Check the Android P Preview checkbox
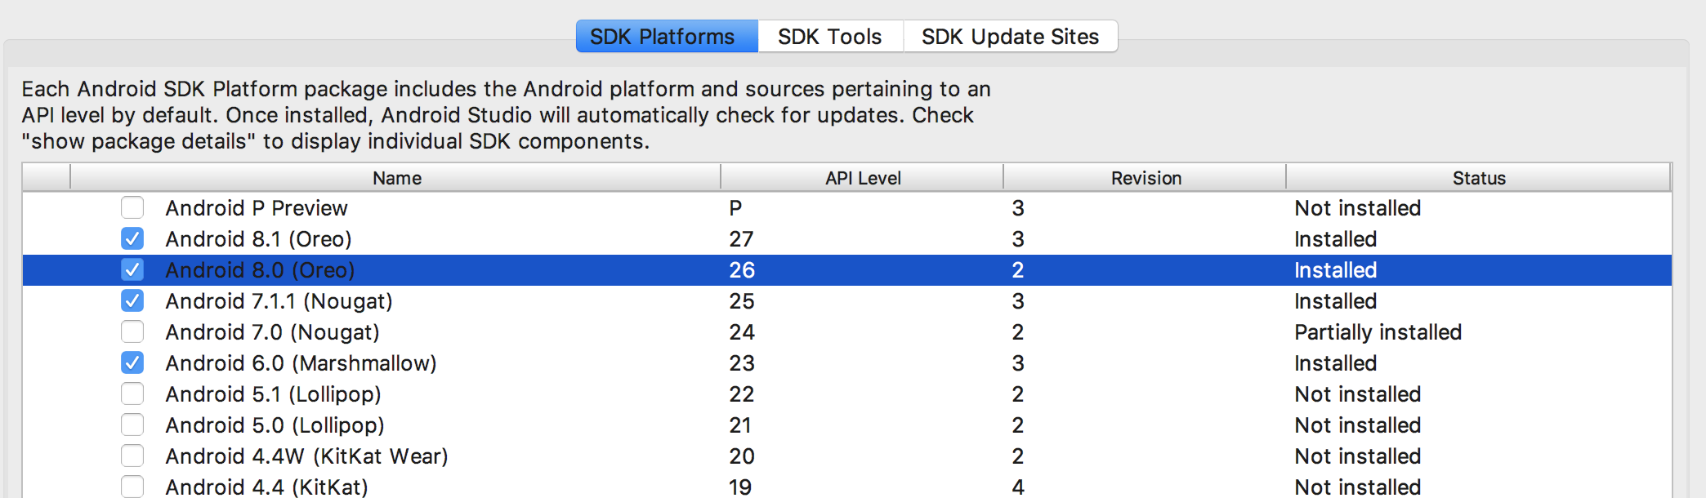 [132, 207]
